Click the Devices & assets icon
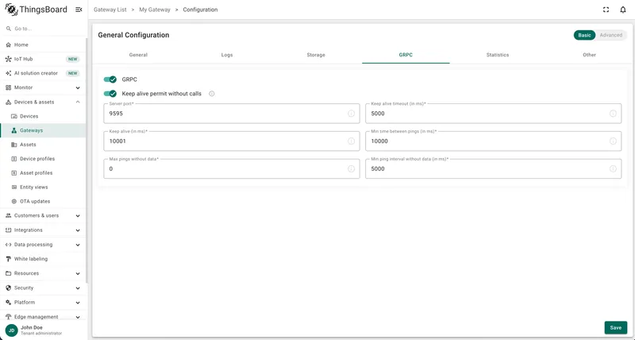Viewport: 635px width, 340px height. tap(9, 102)
